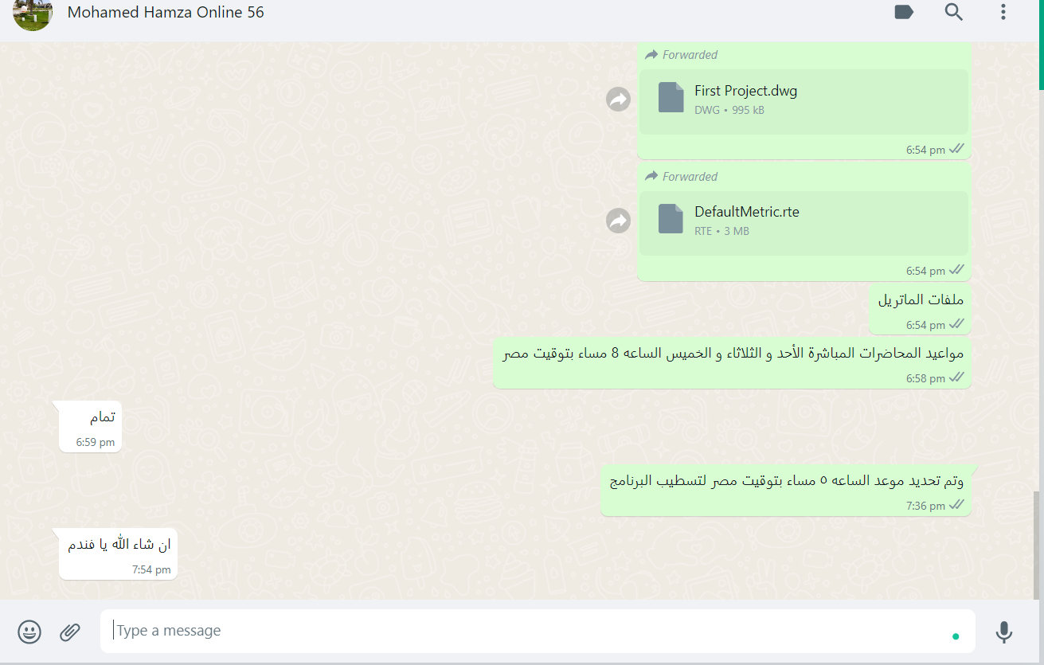1044x665 pixels.
Task: Click the chat scrollbar thumb
Action: click(1036, 546)
